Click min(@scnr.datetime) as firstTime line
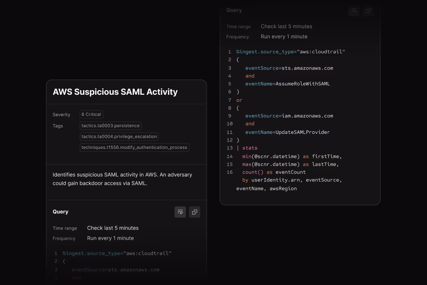This screenshot has height=285, width=427. click(292, 156)
